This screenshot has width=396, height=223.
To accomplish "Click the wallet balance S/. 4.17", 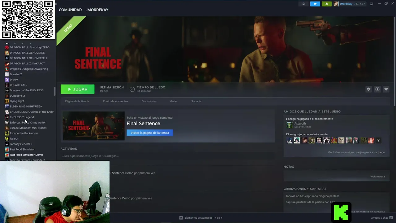I will point(360,4).
